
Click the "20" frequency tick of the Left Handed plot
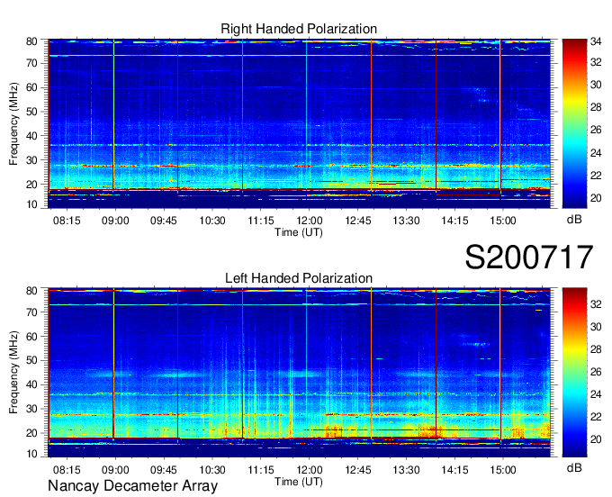click(x=31, y=433)
